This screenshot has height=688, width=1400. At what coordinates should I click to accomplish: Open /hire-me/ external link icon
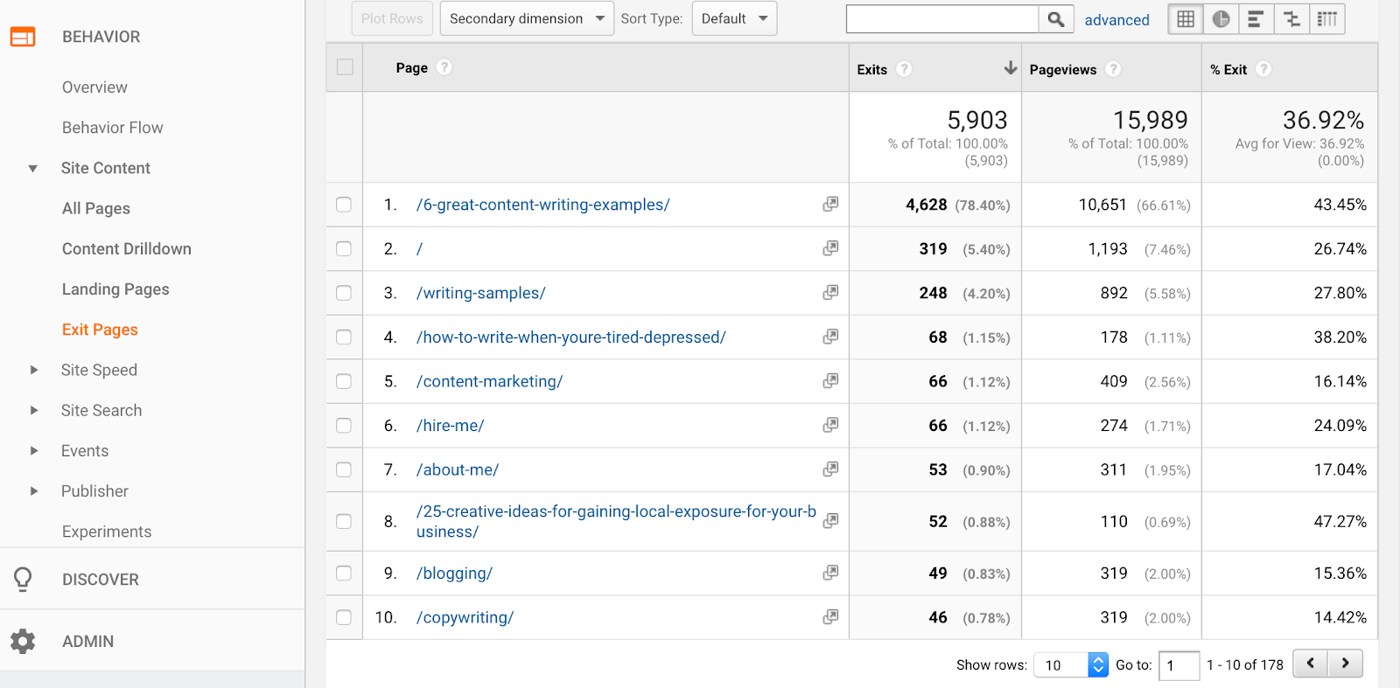pos(830,425)
